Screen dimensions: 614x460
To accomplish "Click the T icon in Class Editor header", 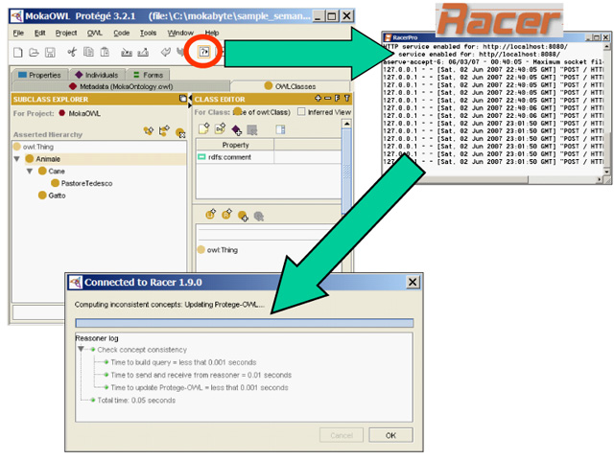I will click(347, 98).
